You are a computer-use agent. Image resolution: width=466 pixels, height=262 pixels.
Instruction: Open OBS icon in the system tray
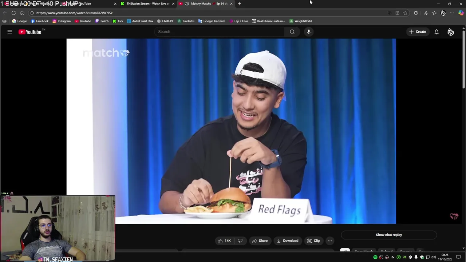tap(381, 257)
